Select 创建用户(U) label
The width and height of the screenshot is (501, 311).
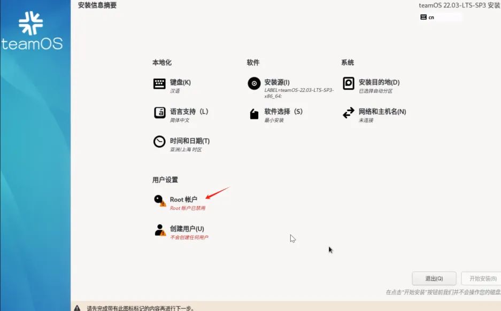(187, 229)
